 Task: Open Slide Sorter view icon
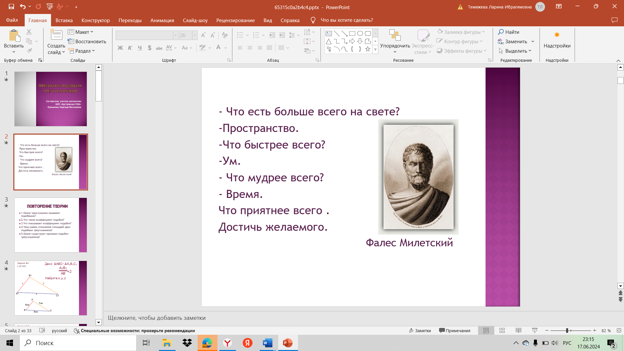point(502,331)
